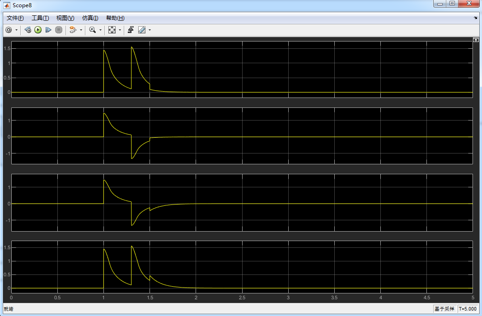Click the MATLAB logo in the title bar
Screen dimensions: 482x316
tap(7, 5)
